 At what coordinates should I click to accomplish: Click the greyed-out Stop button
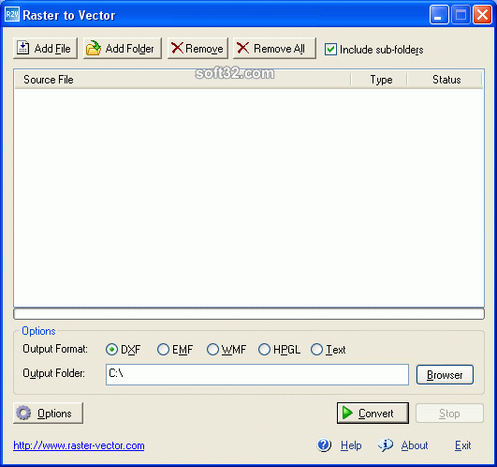449,413
